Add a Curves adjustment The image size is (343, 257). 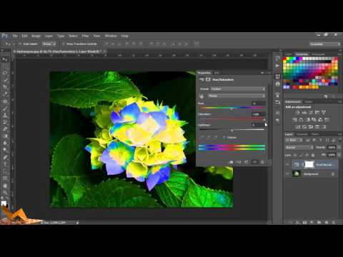(x=311, y=112)
